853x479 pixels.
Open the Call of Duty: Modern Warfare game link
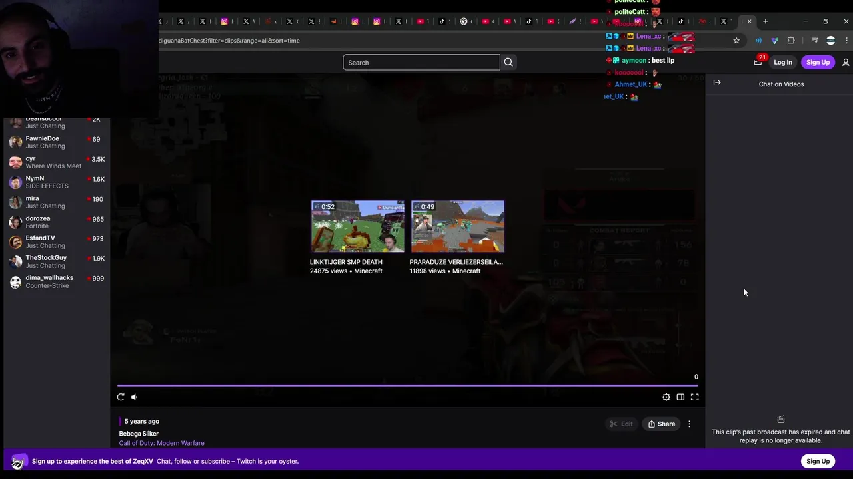click(161, 443)
